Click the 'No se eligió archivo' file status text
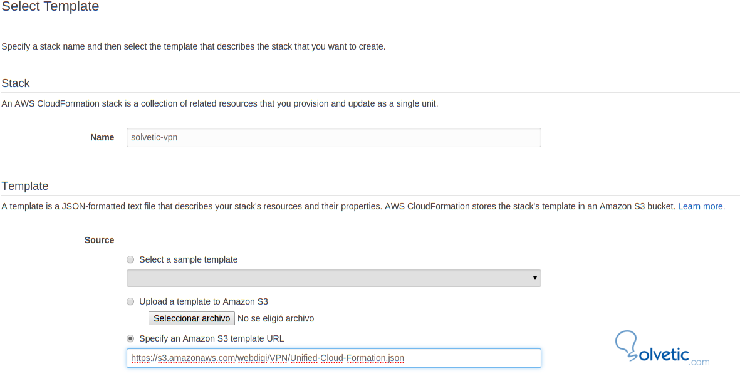 pos(276,318)
